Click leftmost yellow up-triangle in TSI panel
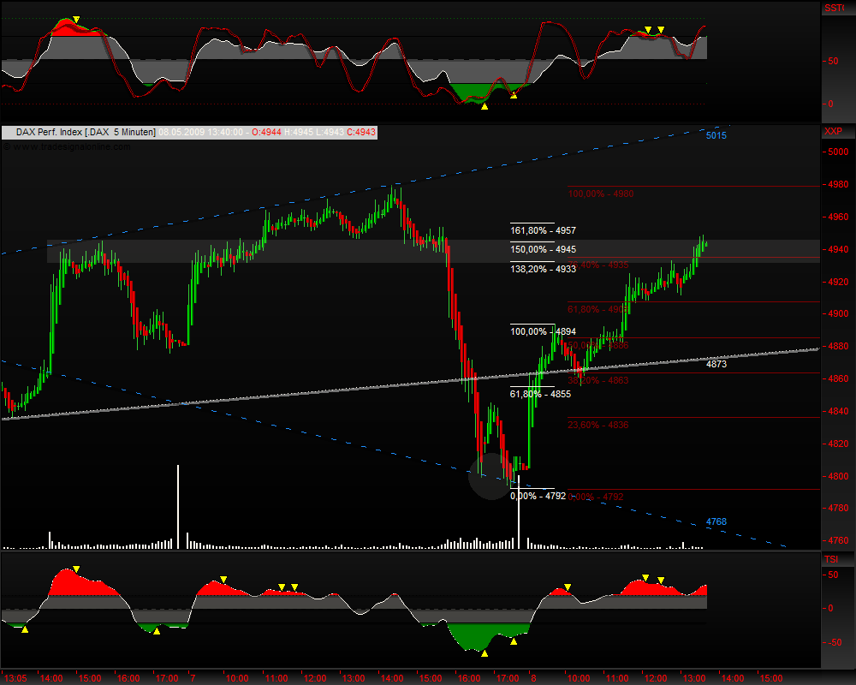Viewport: 856px width, 685px height. [25, 629]
